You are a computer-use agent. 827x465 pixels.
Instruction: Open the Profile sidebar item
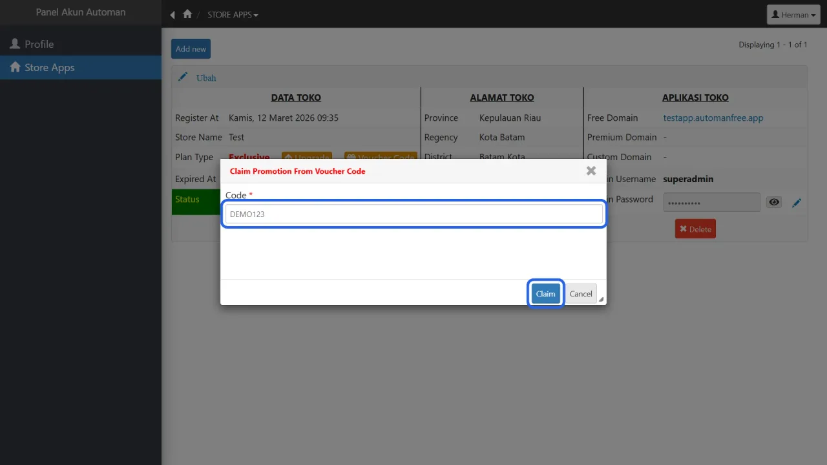click(x=81, y=44)
